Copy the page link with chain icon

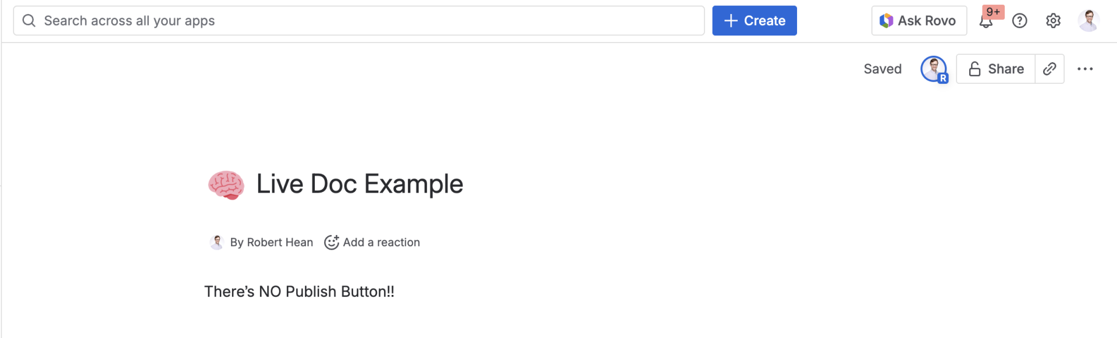[x=1050, y=69]
